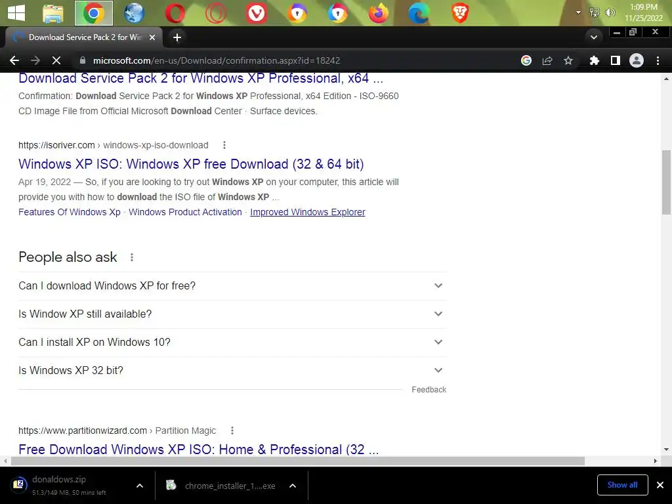Open Improved Windows Explorer sitelink
The width and height of the screenshot is (672, 504).
(308, 212)
